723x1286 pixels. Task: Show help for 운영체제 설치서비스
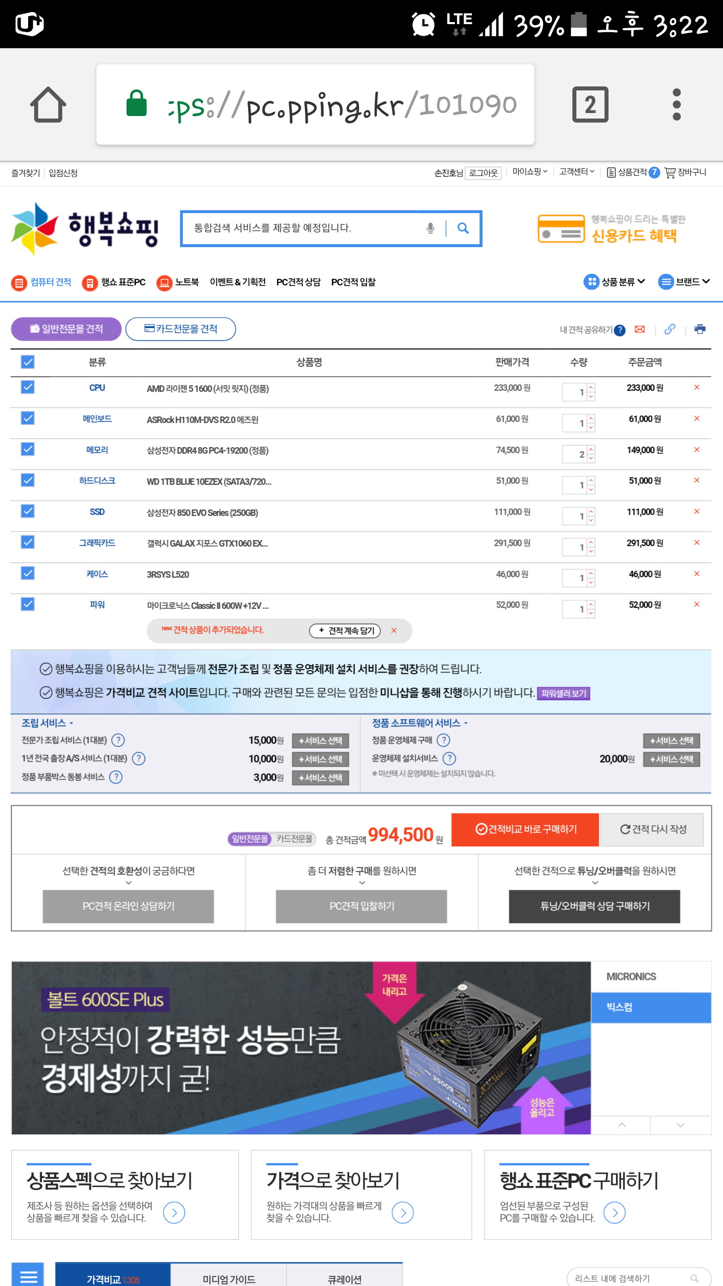[449, 759]
